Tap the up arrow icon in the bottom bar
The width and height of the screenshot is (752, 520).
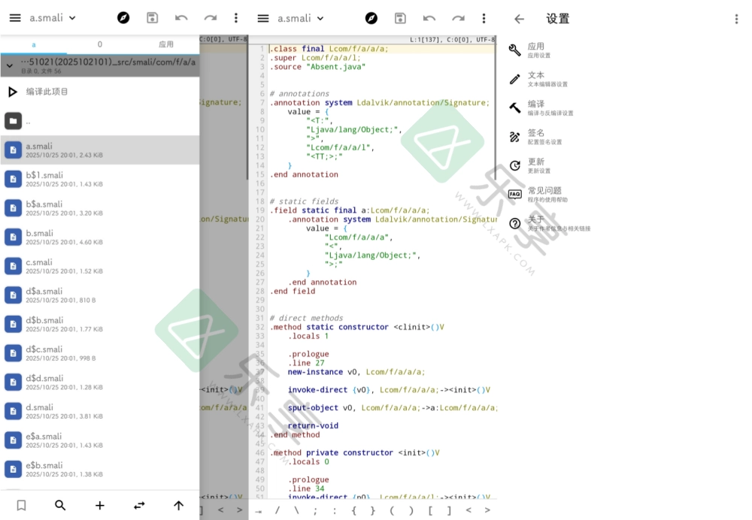pyautogui.click(x=178, y=505)
